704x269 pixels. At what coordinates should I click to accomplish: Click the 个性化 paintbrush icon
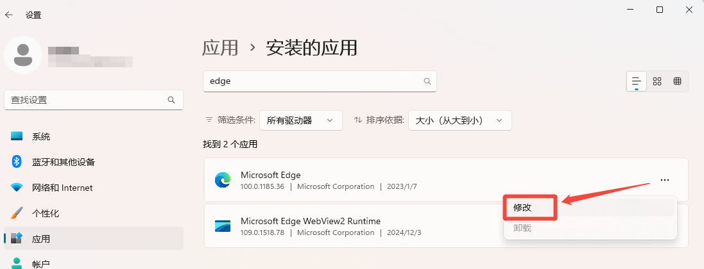[x=17, y=213]
